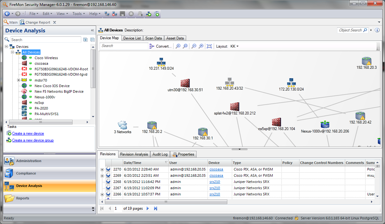Switch to the Revision Analysis tab
The width and height of the screenshot is (385, 224).
click(x=134, y=154)
